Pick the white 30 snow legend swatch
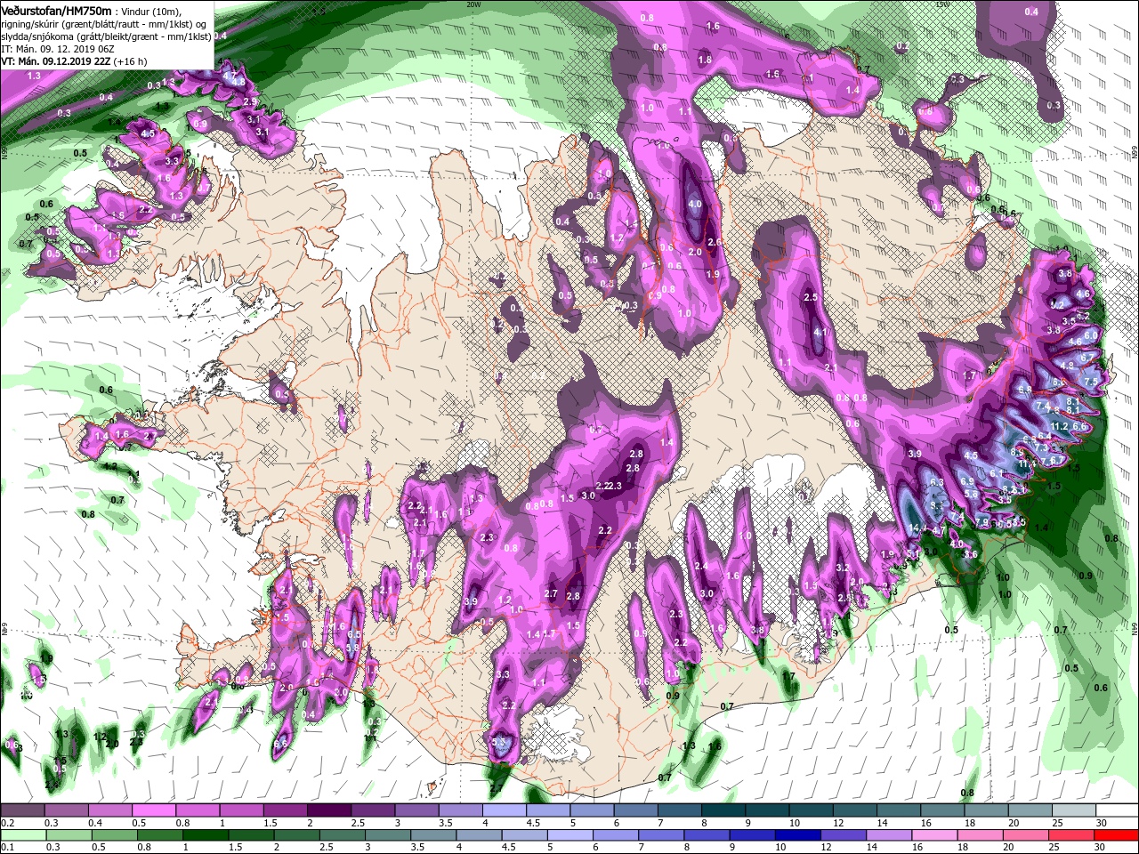Viewport: 1139px width, 854px height. (1117, 810)
